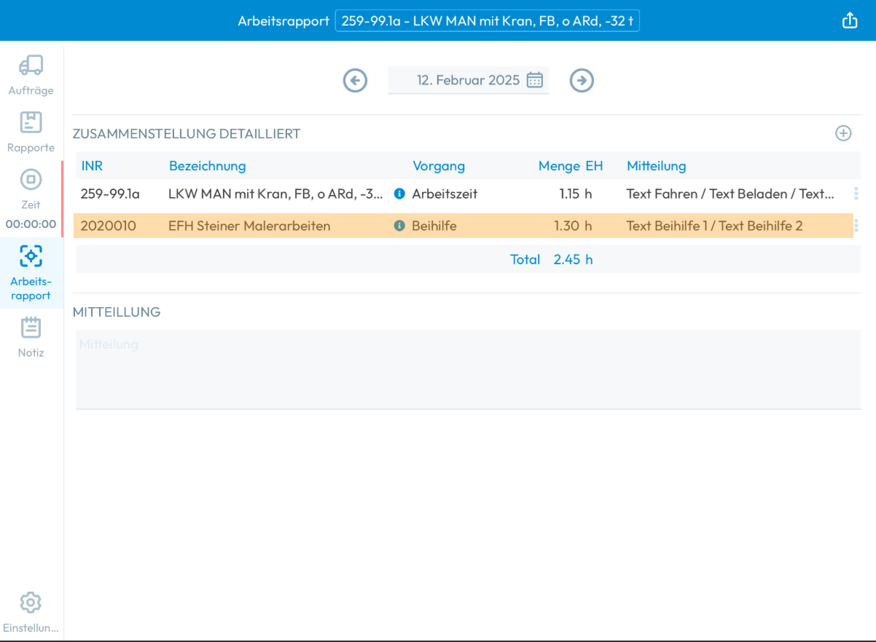Screen dimensions: 876x642
Task: Click the share icon in header
Action: (850, 20)
